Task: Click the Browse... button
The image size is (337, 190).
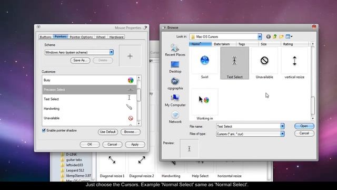Action: coord(131,132)
